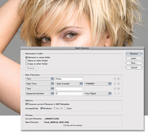Open the Text dropdown in the underscore row

40,88
